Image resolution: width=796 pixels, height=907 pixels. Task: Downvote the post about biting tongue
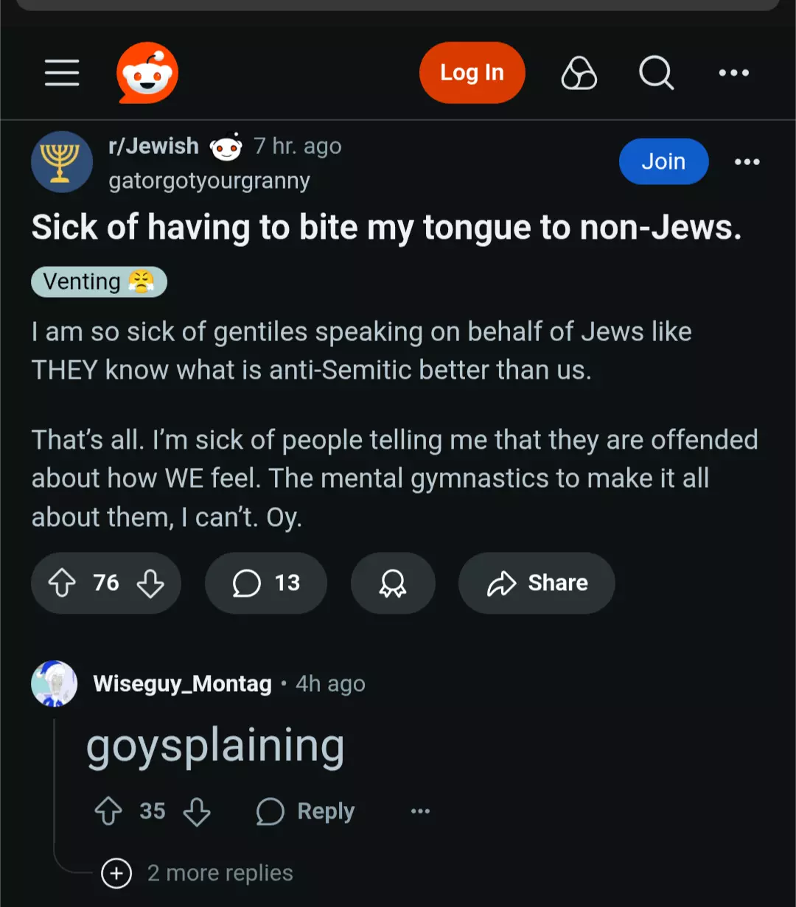[150, 584]
